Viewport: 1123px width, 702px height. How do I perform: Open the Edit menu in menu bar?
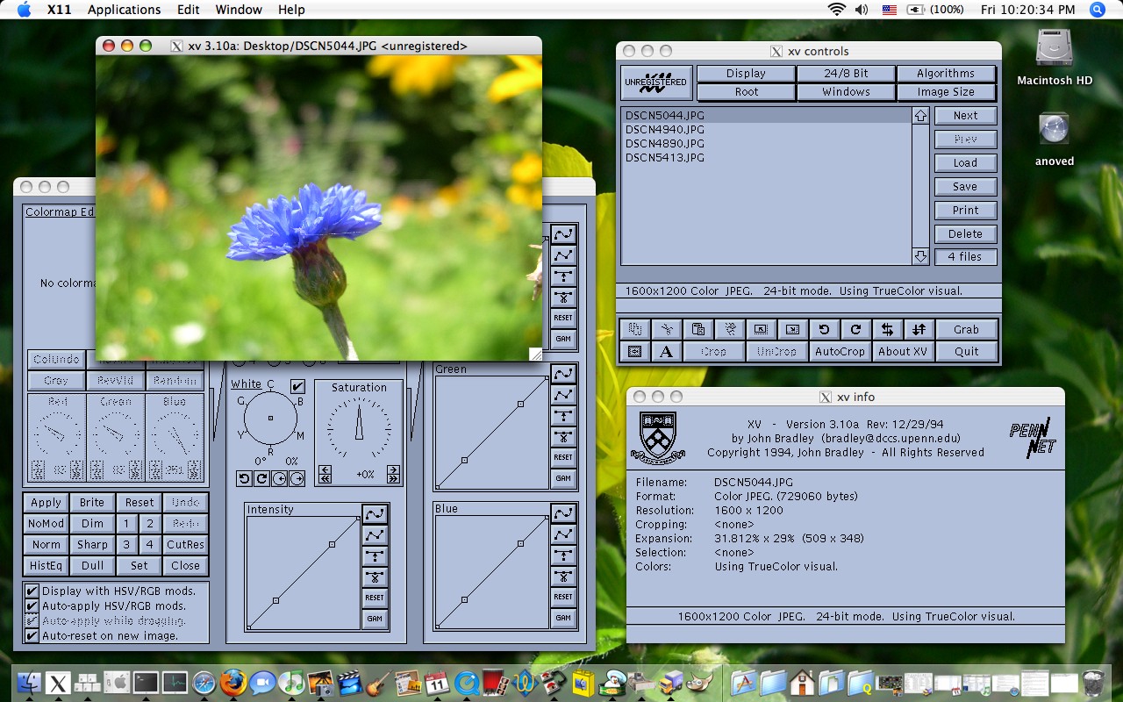click(188, 10)
